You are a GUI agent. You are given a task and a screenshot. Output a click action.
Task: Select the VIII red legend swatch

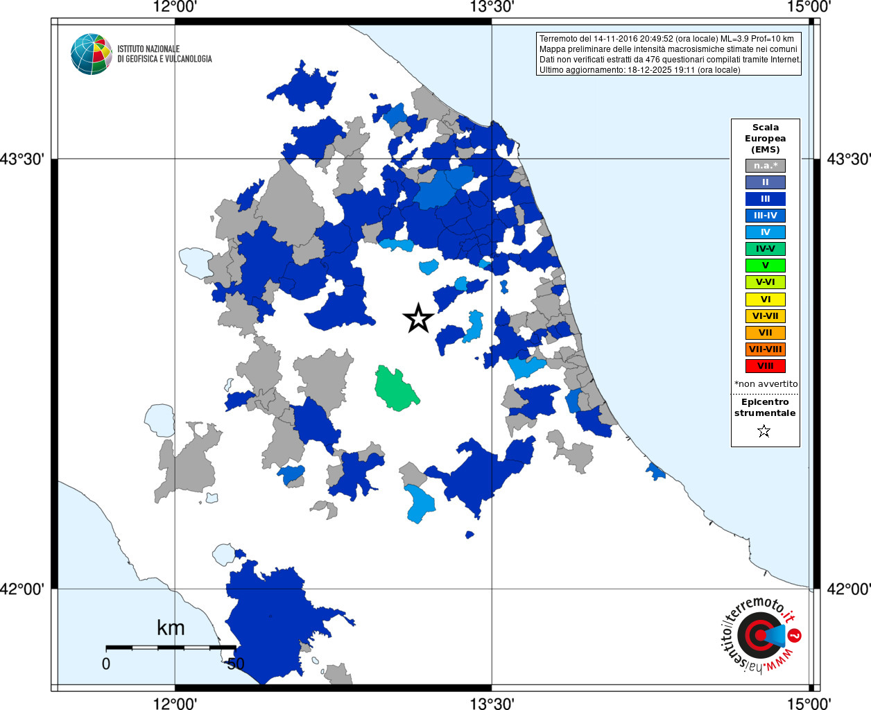(x=766, y=366)
